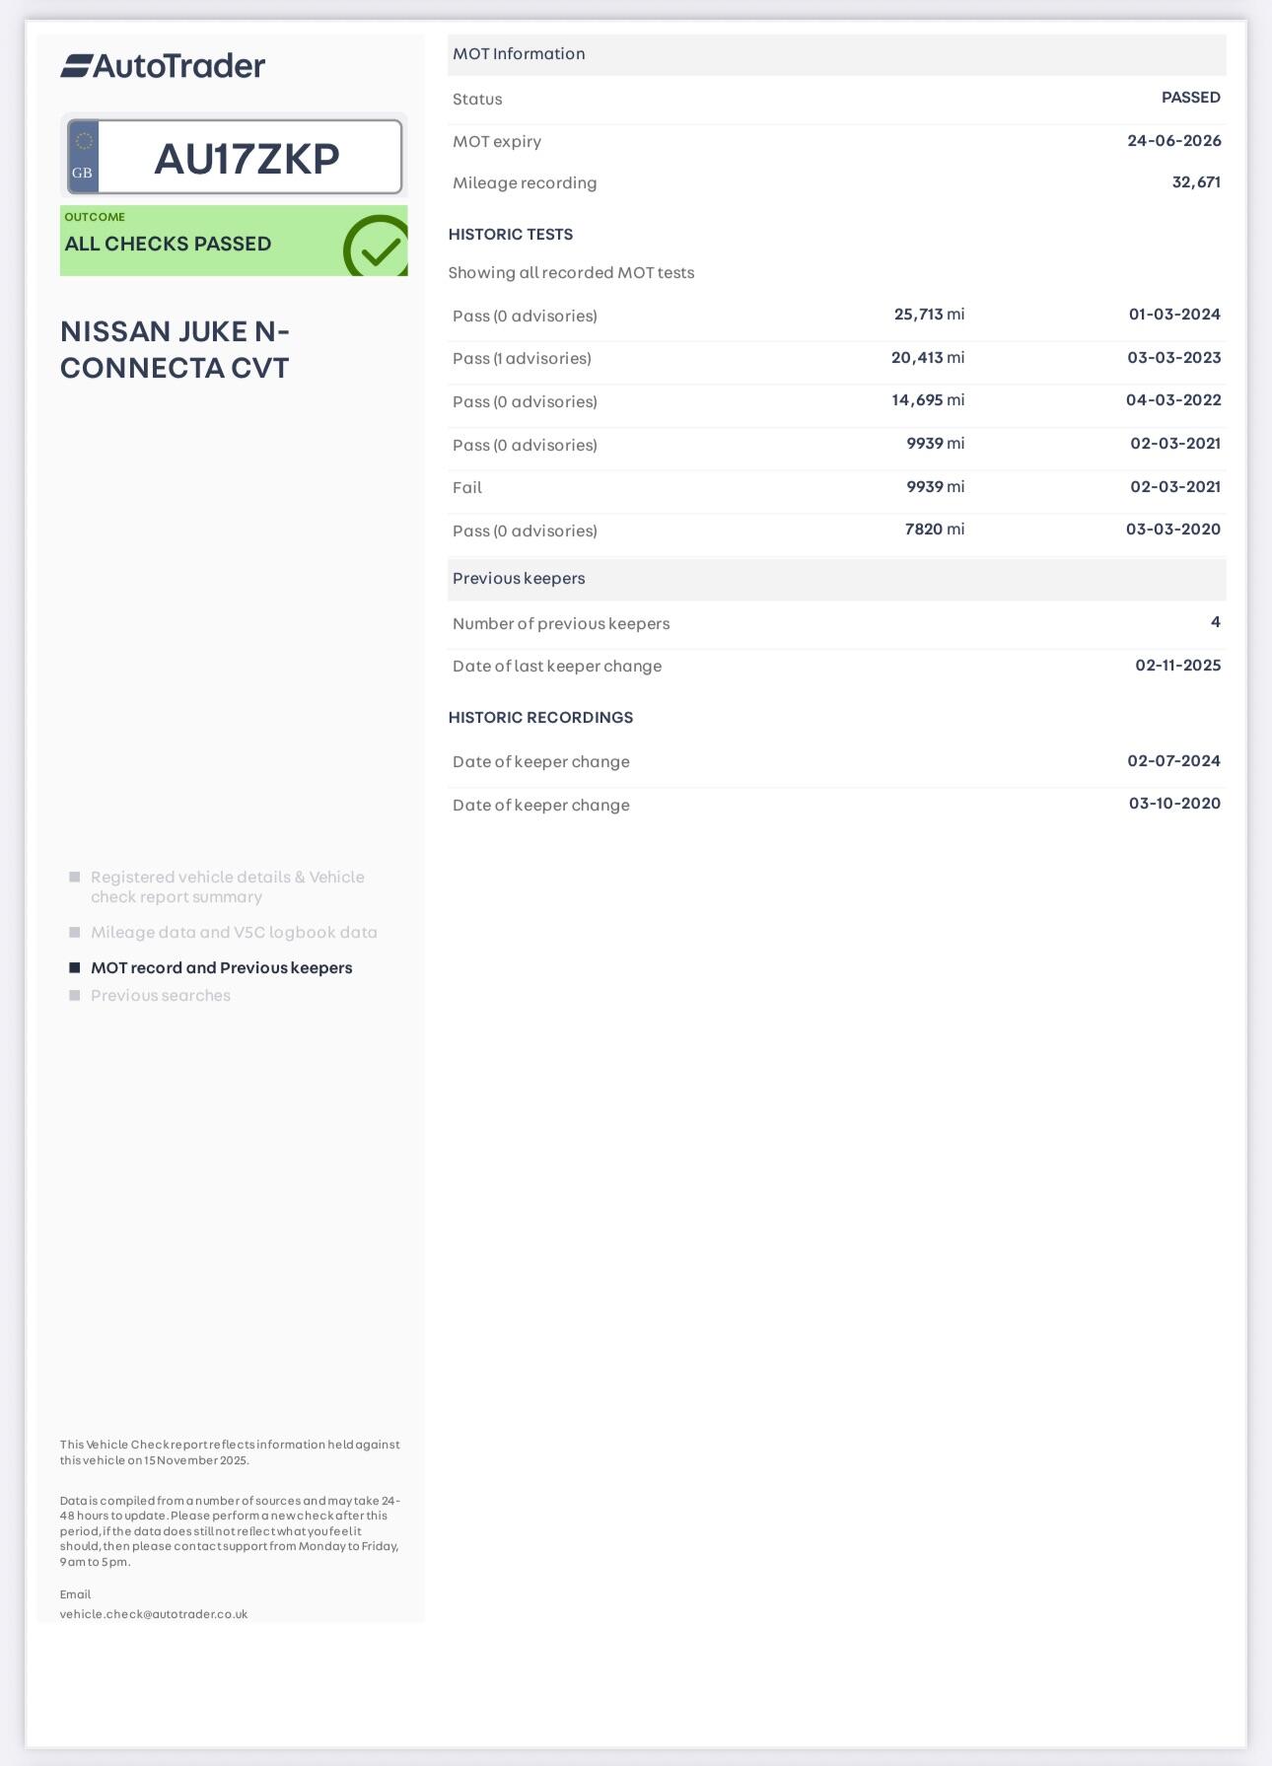Open Registered vehicle details & report summary section
Screen dimensions: 1272x1766
point(227,886)
